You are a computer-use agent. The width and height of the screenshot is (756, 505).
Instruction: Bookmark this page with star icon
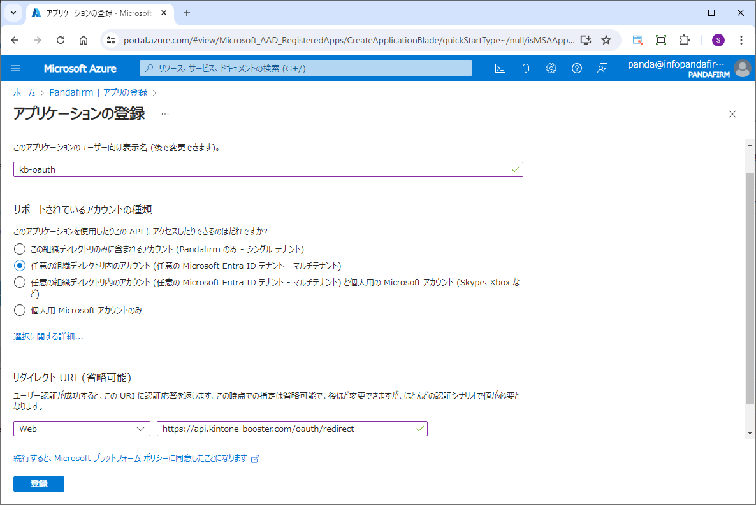pos(606,40)
